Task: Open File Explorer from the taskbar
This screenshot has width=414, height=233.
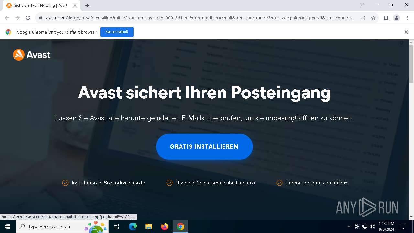Action: (148, 227)
